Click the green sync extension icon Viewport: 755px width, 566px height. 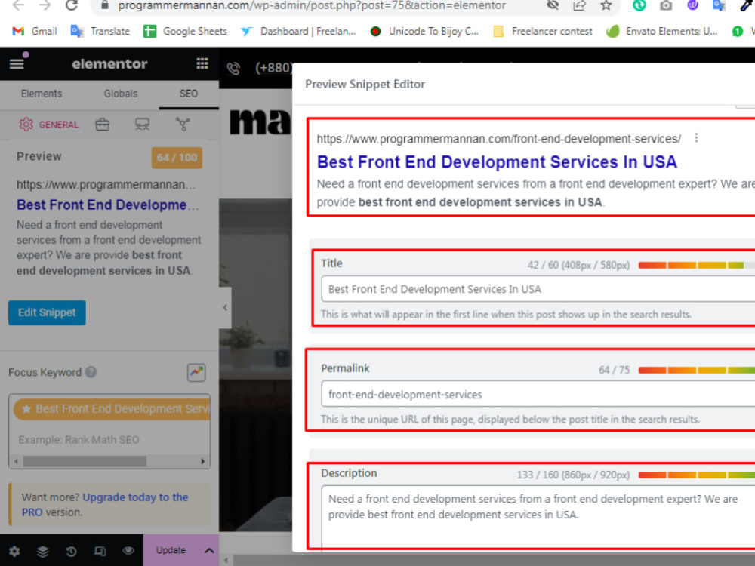click(639, 5)
